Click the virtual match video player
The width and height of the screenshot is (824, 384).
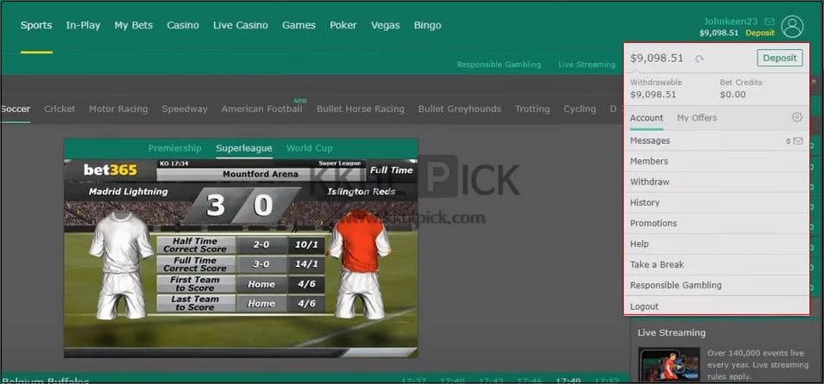tap(241, 258)
